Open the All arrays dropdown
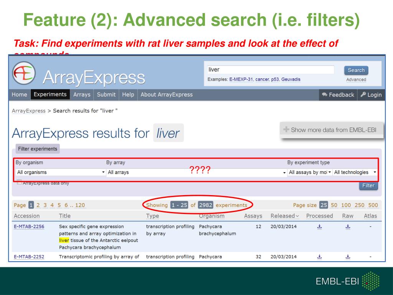 [196, 172]
